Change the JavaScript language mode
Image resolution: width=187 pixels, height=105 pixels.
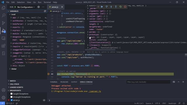point(172,103)
